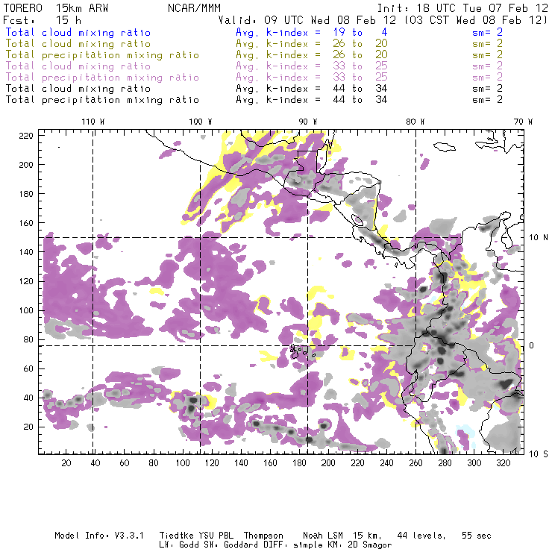Screen dimensions: 552x552
Task: Click the "Noah LSM" footer text
Action: pyautogui.click(x=323, y=536)
